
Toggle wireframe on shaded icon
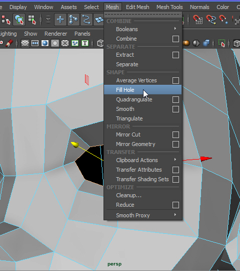coord(65,43)
